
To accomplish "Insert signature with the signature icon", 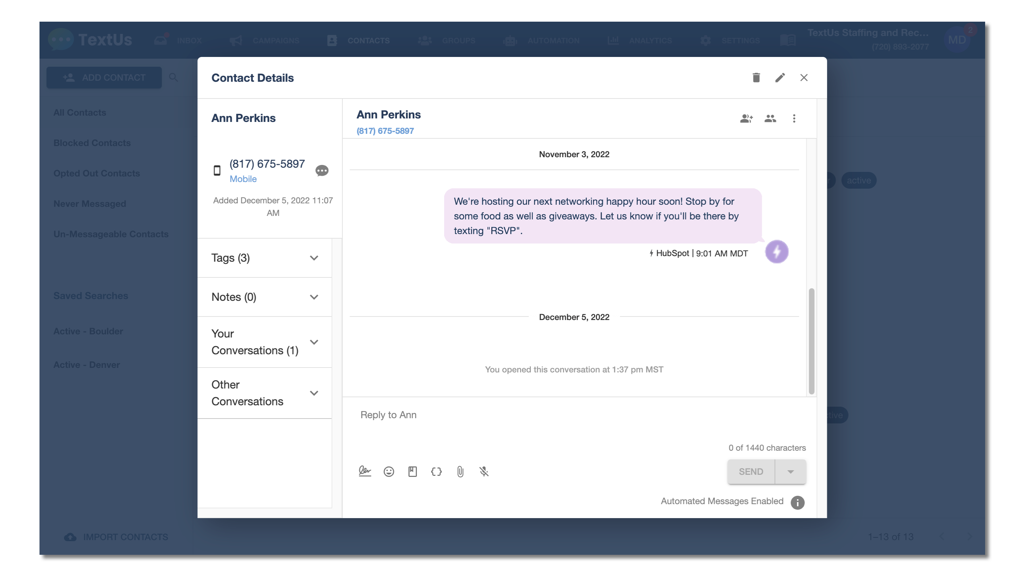I will click(364, 472).
